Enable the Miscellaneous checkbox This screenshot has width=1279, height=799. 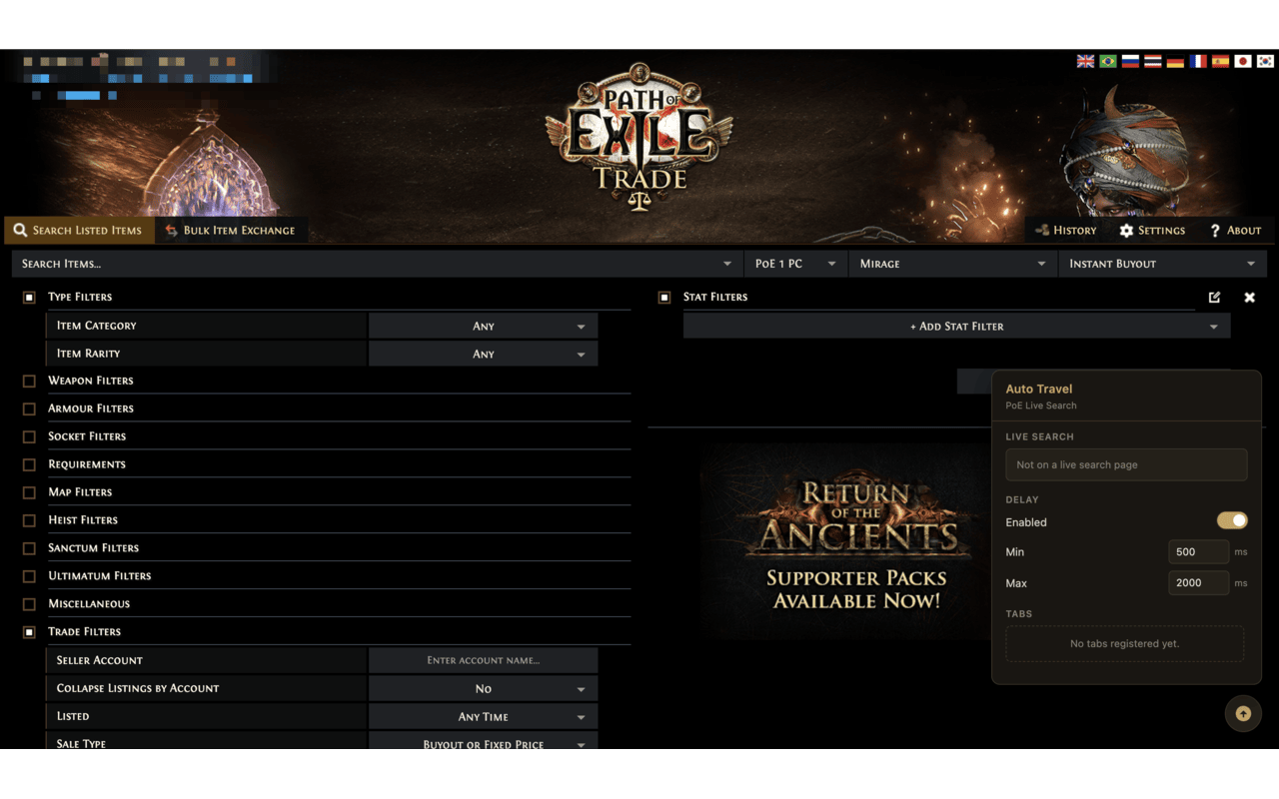click(29, 604)
